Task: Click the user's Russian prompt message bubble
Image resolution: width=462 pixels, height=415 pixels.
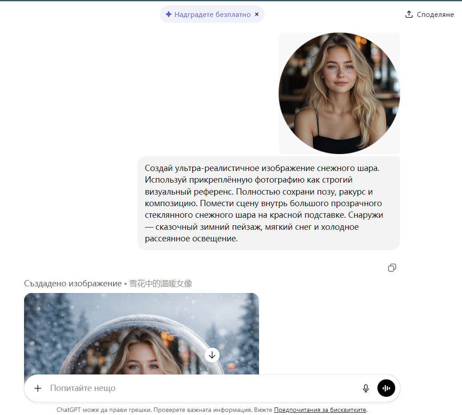Action: tap(269, 203)
